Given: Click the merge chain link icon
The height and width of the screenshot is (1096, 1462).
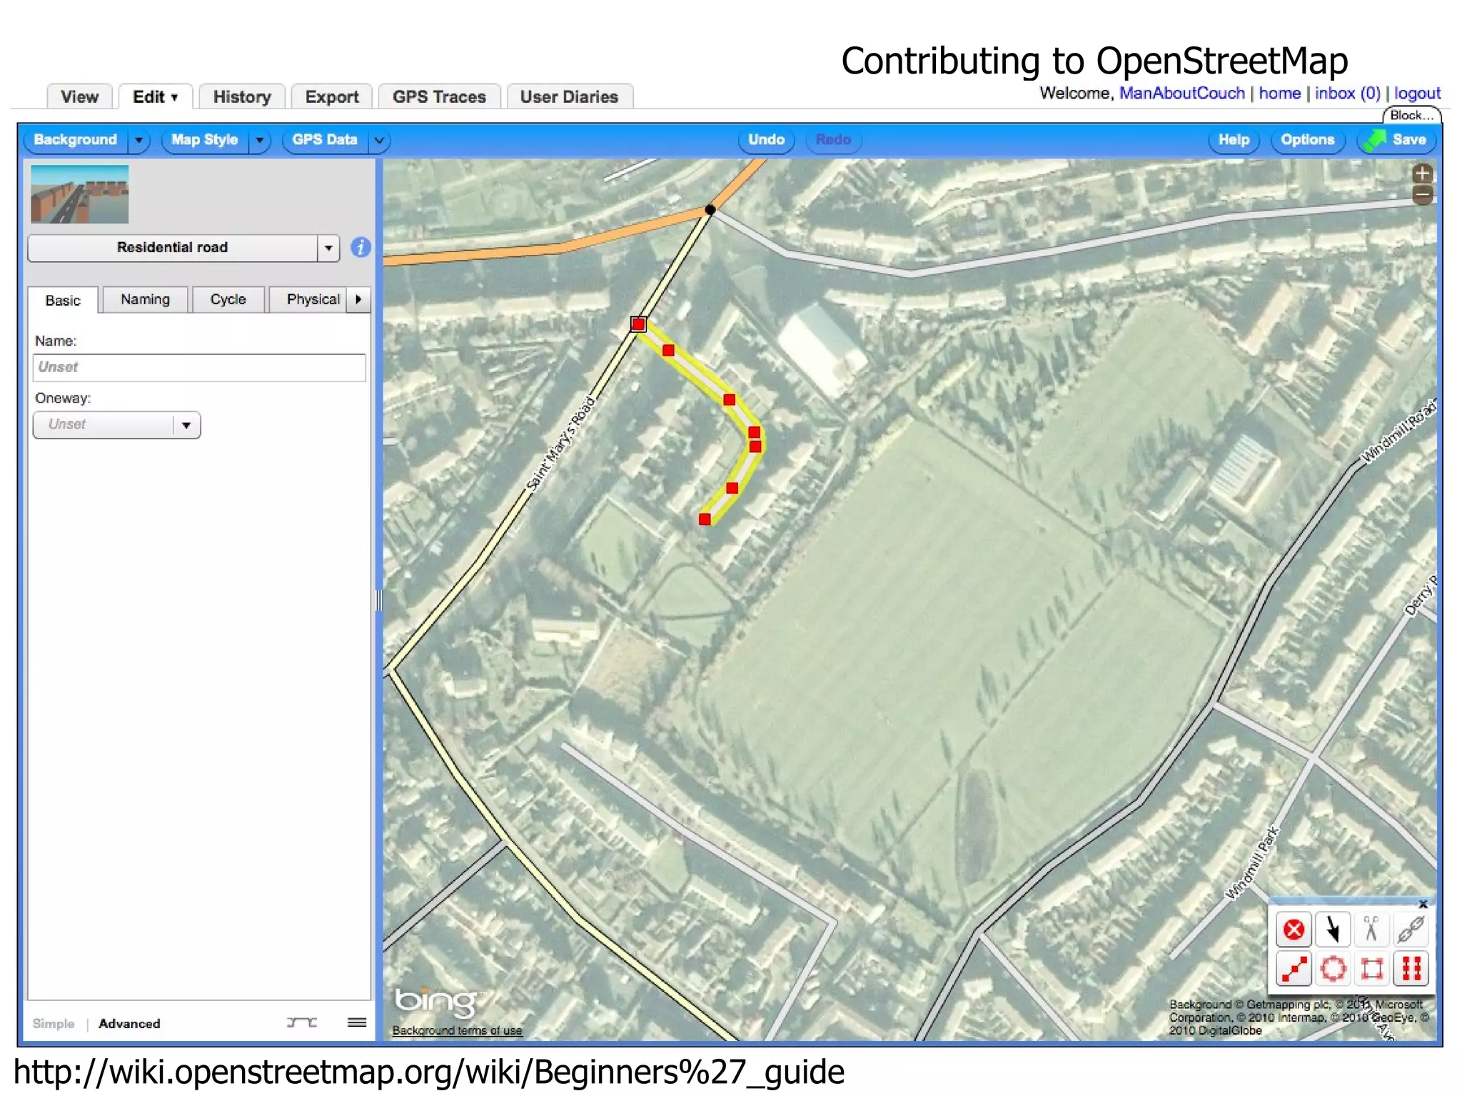Looking at the screenshot, I should [x=1411, y=930].
